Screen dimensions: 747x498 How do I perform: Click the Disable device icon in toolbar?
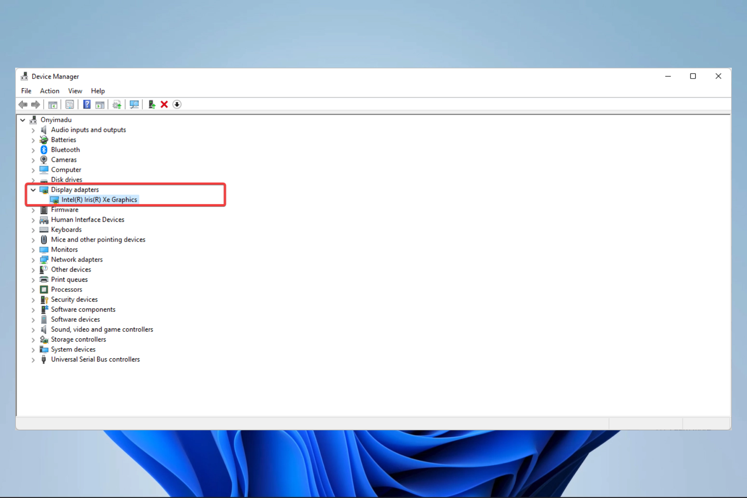pos(177,105)
